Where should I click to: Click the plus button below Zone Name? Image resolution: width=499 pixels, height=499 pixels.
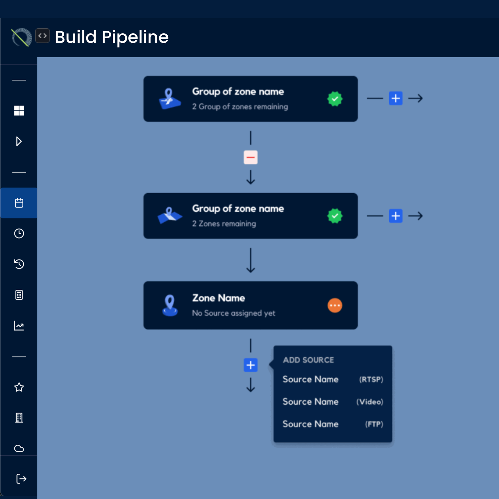250,365
